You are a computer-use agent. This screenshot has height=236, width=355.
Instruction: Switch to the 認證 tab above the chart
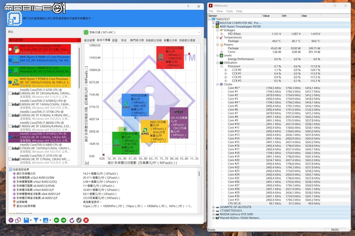coord(115,40)
